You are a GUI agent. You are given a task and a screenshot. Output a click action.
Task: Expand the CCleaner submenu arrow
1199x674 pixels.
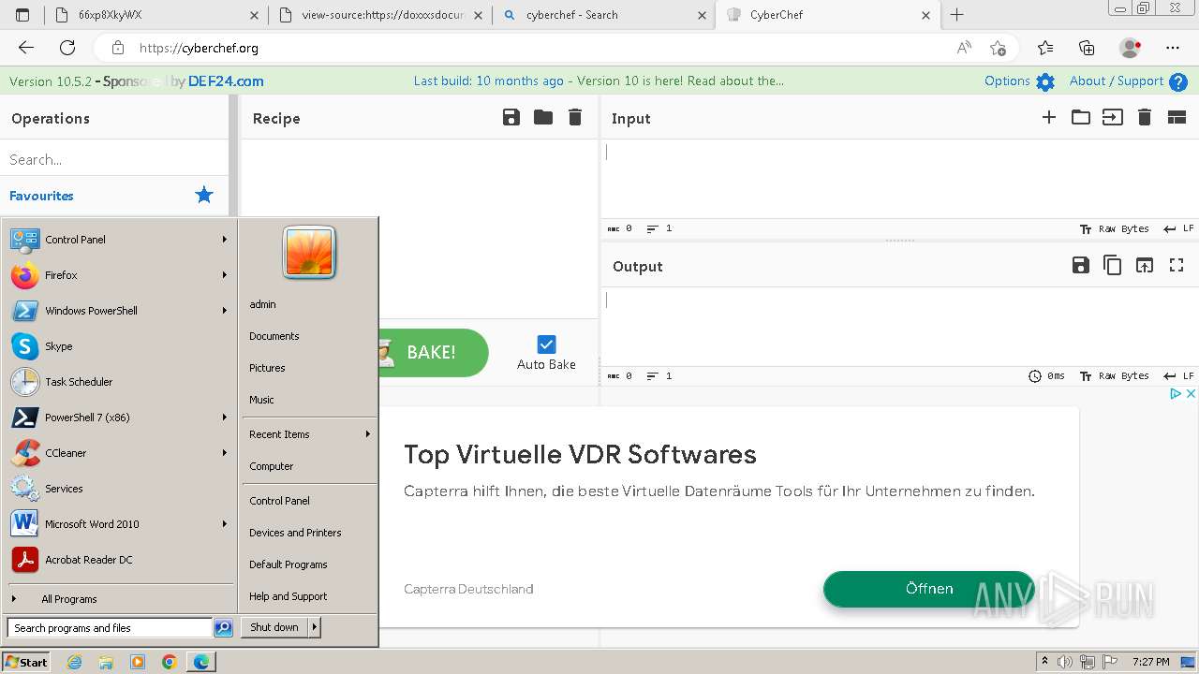(225, 453)
